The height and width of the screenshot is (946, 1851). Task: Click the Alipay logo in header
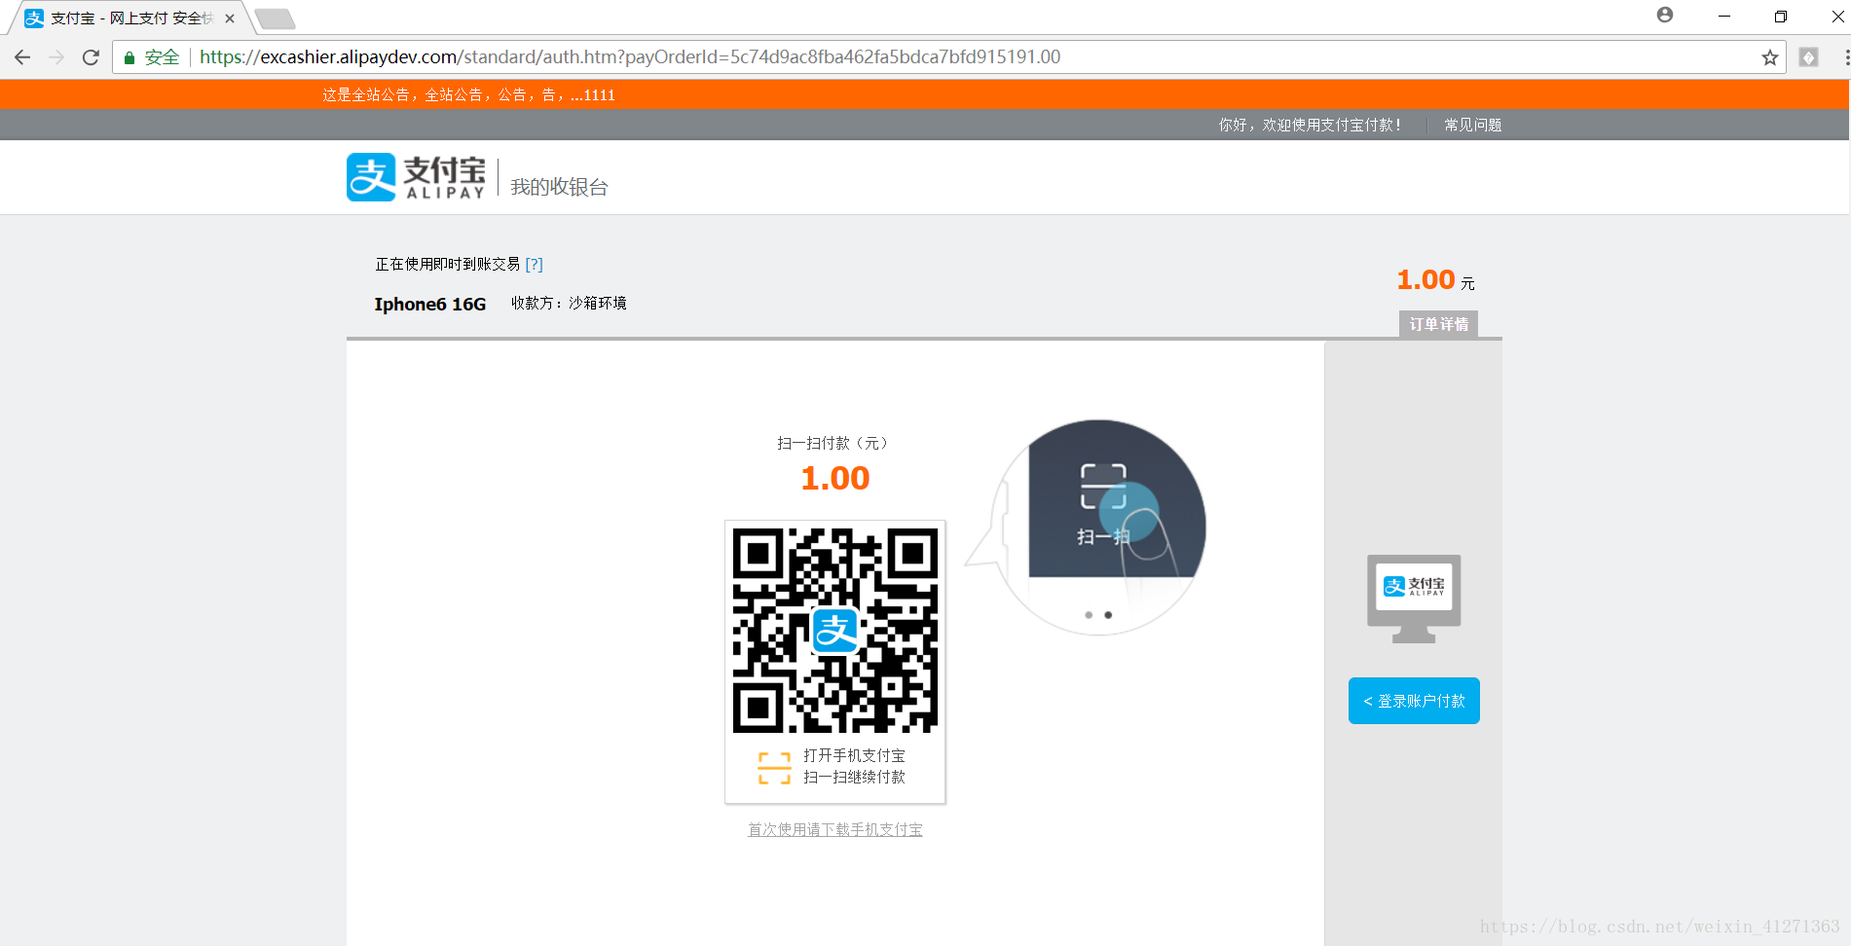(416, 177)
